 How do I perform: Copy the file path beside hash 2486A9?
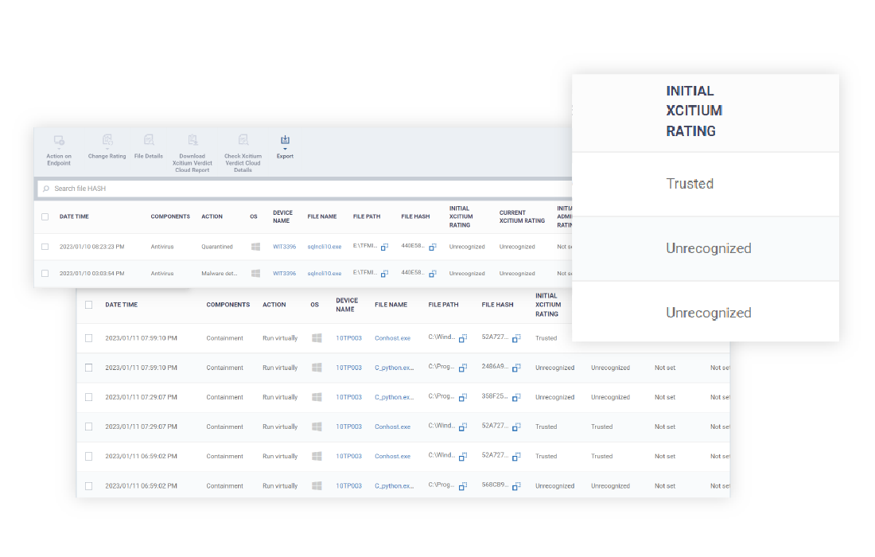463,368
